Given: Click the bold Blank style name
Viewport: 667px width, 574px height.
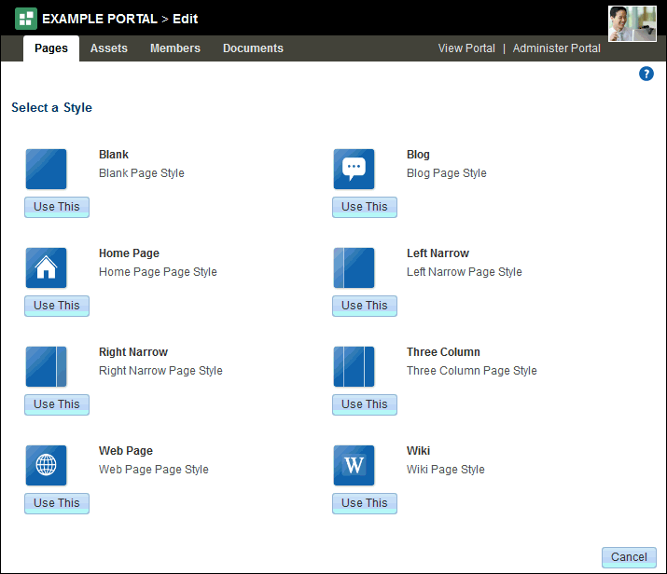Looking at the screenshot, I should pos(114,155).
